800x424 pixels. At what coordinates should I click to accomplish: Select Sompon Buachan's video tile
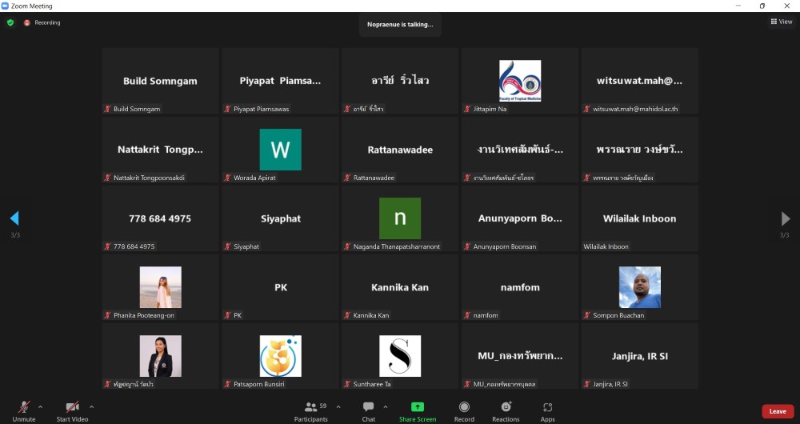point(639,287)
